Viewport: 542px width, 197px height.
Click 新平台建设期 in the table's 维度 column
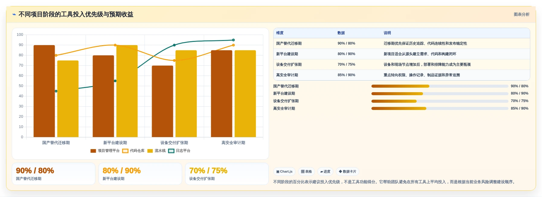pos(287,54)
